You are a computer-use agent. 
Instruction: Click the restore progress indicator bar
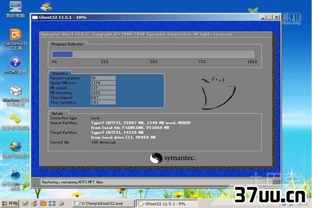(x=153, y=54)
